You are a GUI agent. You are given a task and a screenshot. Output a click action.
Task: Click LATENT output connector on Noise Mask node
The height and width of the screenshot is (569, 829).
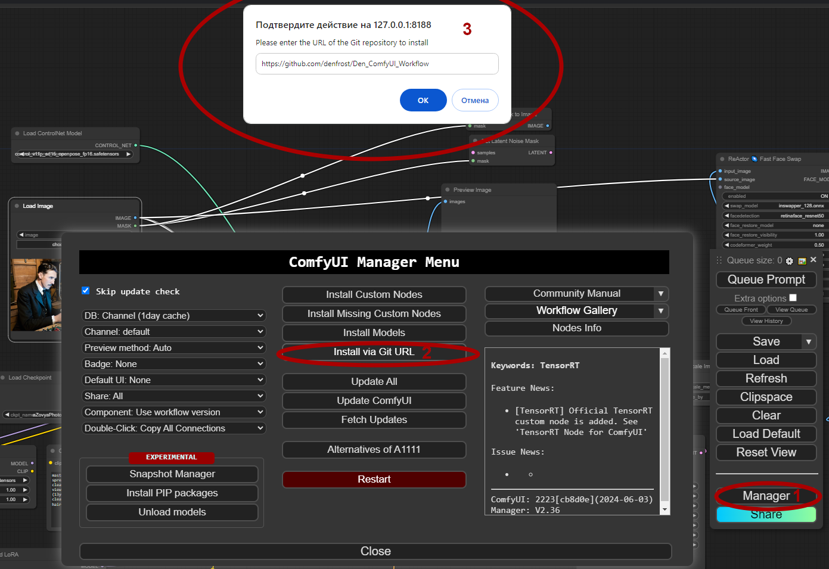click(551, 153)
